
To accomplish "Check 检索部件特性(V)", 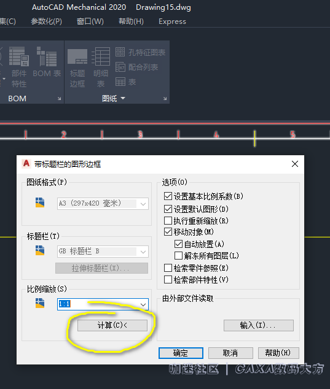I will pyautogui.click(x=168, y=280).
